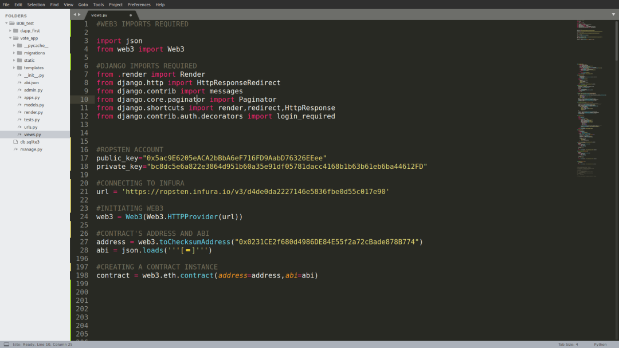Open the Selection menu
Image resolution: width=619 pixels, height=348 pixels.
(36, 5)
